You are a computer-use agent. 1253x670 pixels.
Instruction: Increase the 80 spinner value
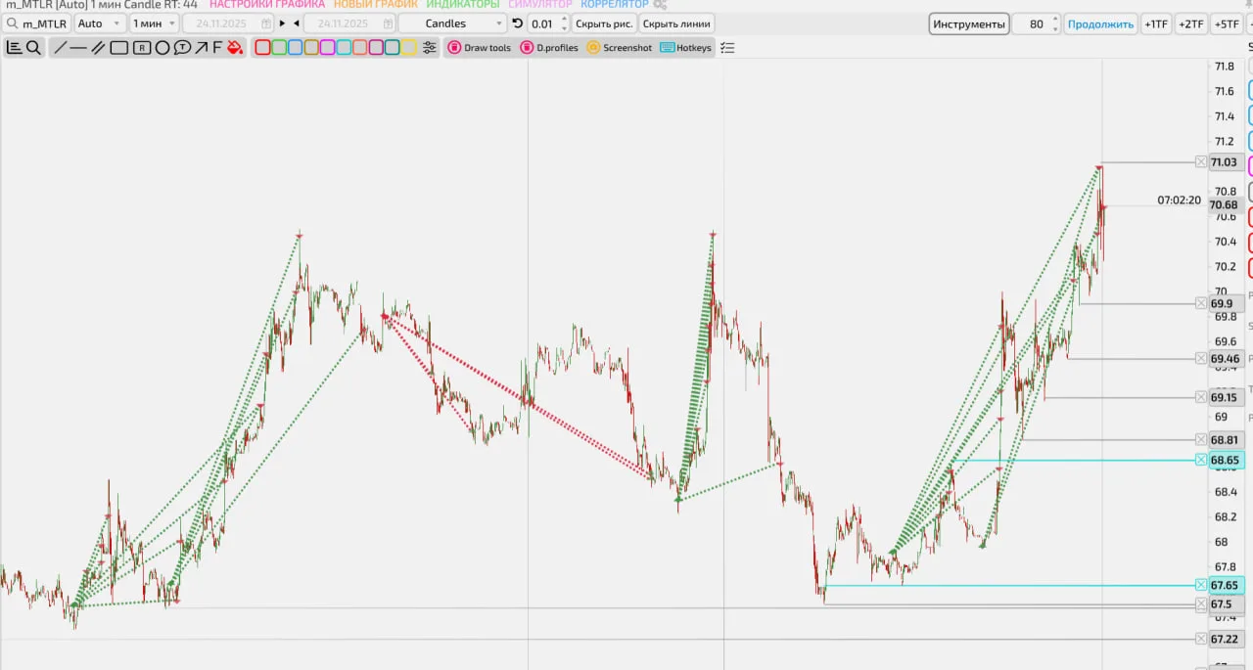tap(1055, 19)
